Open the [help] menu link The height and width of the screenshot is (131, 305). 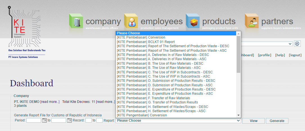point(280,55)
